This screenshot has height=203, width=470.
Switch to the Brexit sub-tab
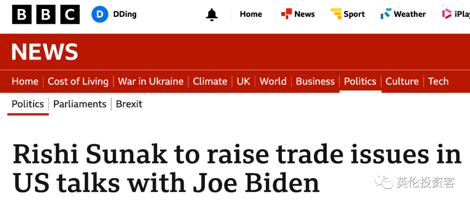129,104
